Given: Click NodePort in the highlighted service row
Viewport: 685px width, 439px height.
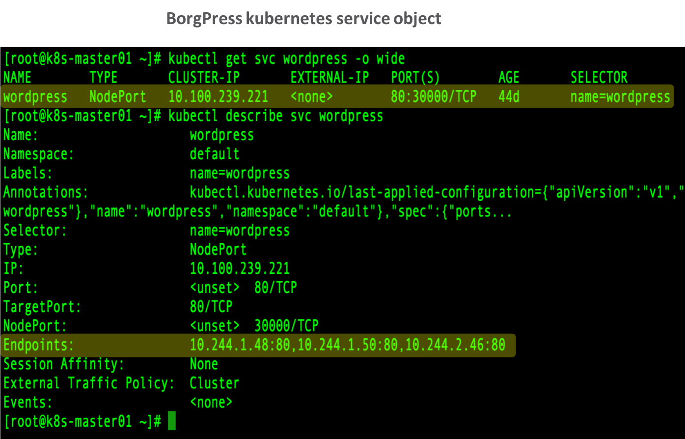Looking at the screenshot, I should click(x=118, y=96).
